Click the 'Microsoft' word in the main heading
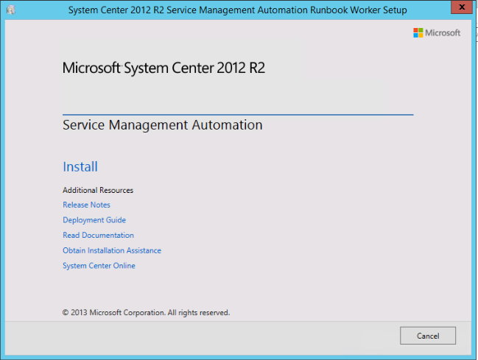This screenshot has height=360, width=478. pyautogui.click(x=91, y=69)
